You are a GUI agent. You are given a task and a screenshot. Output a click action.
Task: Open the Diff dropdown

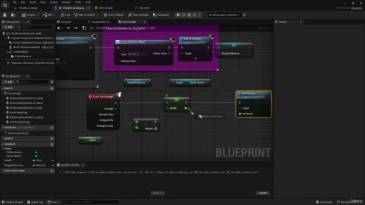click(x=48, y=15)
